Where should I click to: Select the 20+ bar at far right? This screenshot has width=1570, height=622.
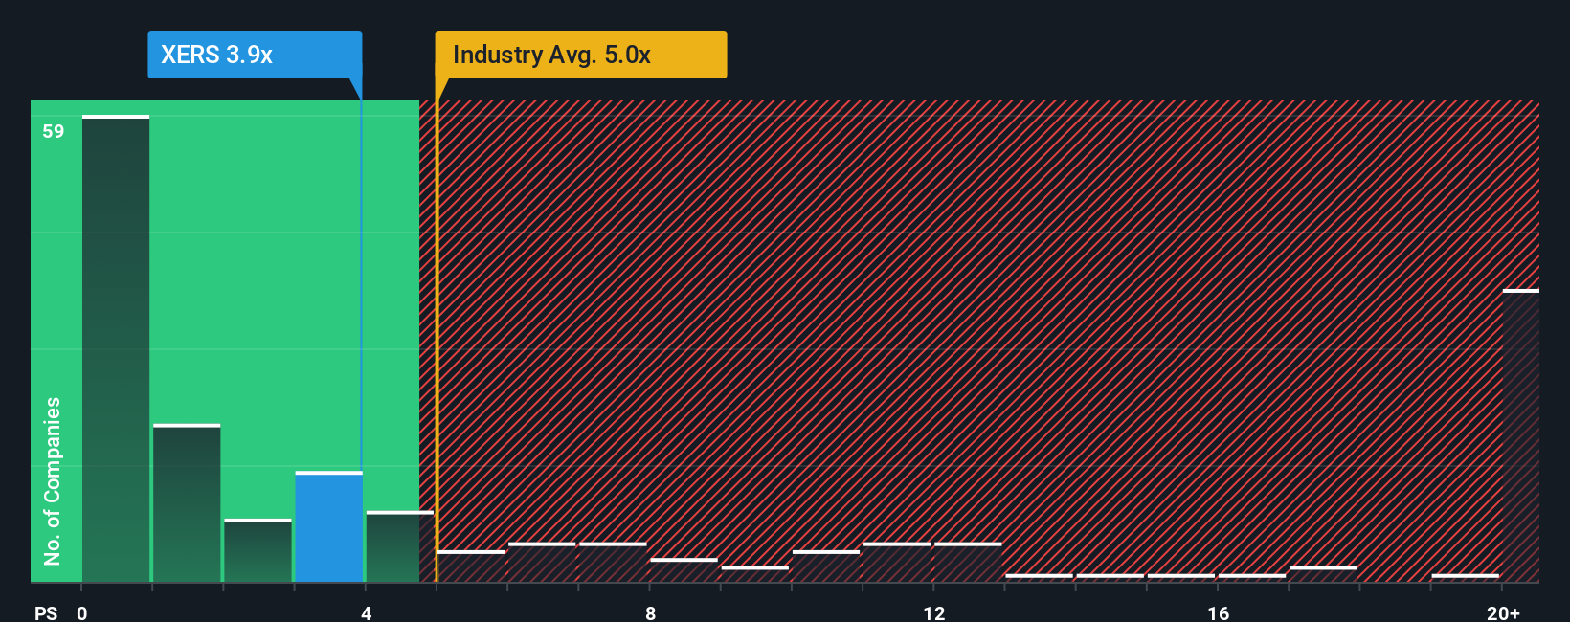[1521, 435]
